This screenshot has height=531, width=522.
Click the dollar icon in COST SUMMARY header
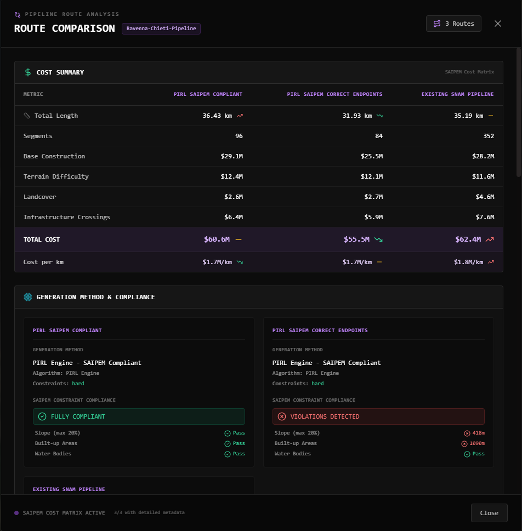(27, 72)
